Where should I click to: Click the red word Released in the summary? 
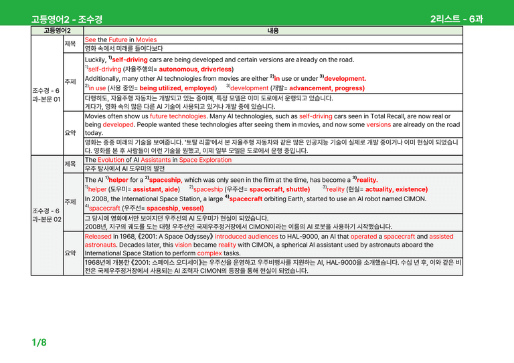(x=98, y=237)
